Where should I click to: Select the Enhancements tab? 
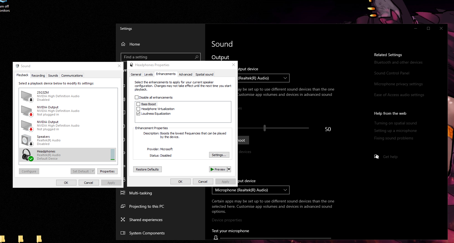pos(166,74)
